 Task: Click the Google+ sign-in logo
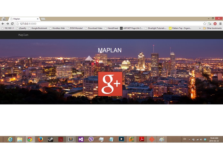tap(110, 84)
